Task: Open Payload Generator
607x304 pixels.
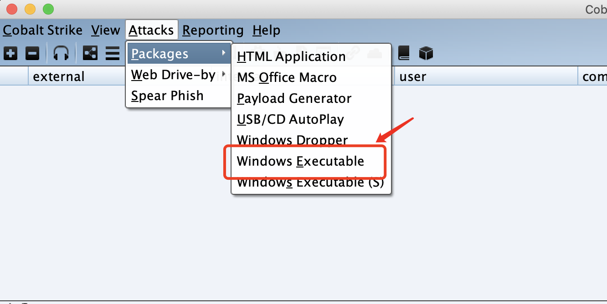Action: 294,98
